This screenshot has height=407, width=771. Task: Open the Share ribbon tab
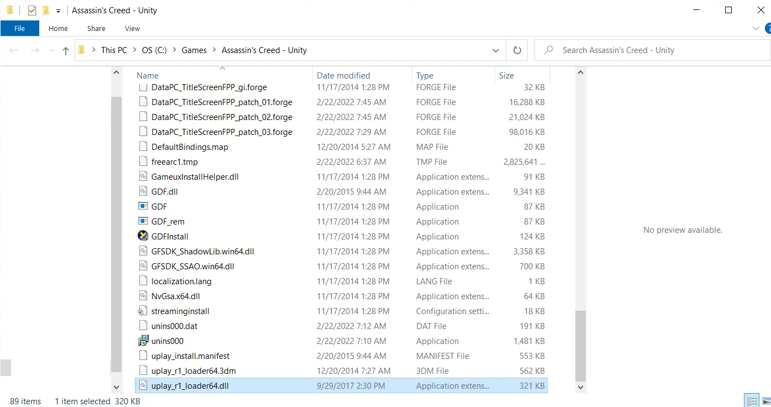click(x=96, y=28)
